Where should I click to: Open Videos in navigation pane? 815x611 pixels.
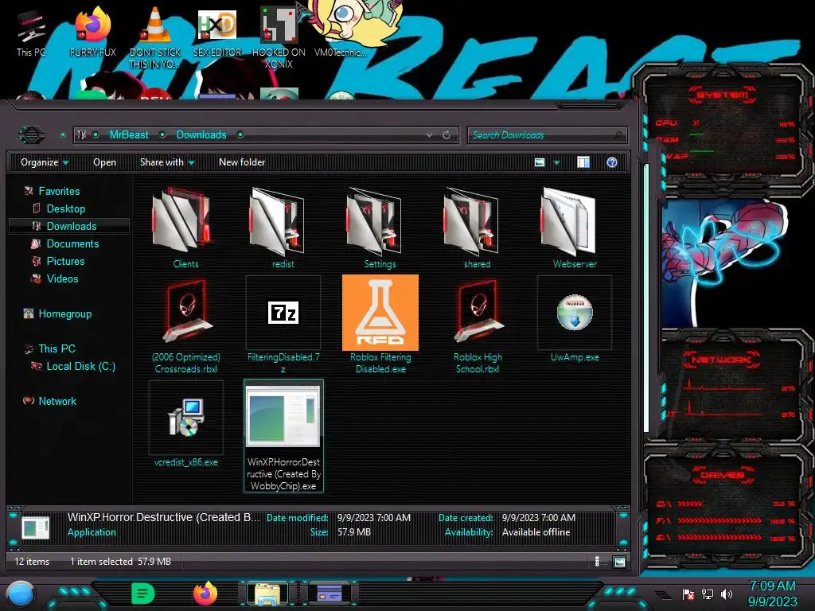tap(62, 278)
